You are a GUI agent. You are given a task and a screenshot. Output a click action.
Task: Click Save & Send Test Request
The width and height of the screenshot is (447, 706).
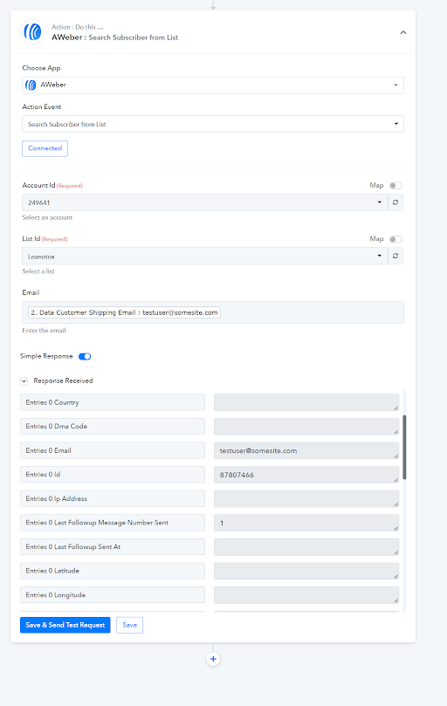[65, 625]
